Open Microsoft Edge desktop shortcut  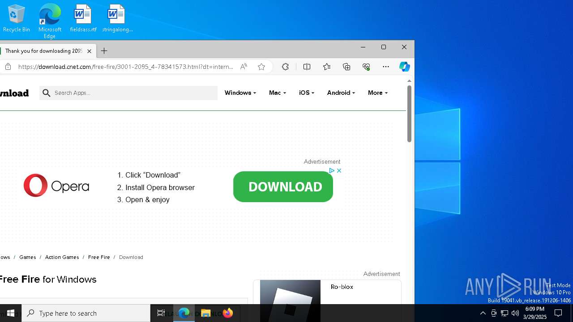pos(50,21)
